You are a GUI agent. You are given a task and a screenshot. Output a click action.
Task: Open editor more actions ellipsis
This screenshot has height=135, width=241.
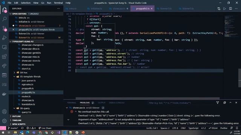click(236, 9)
